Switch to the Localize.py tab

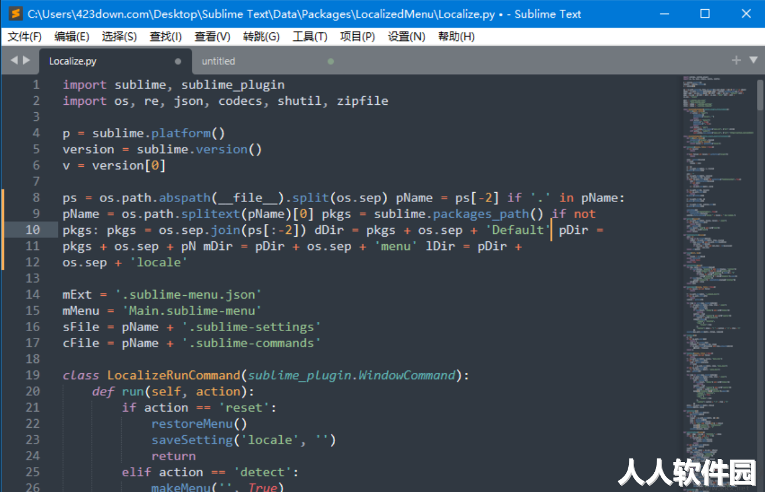pos(115,61)
